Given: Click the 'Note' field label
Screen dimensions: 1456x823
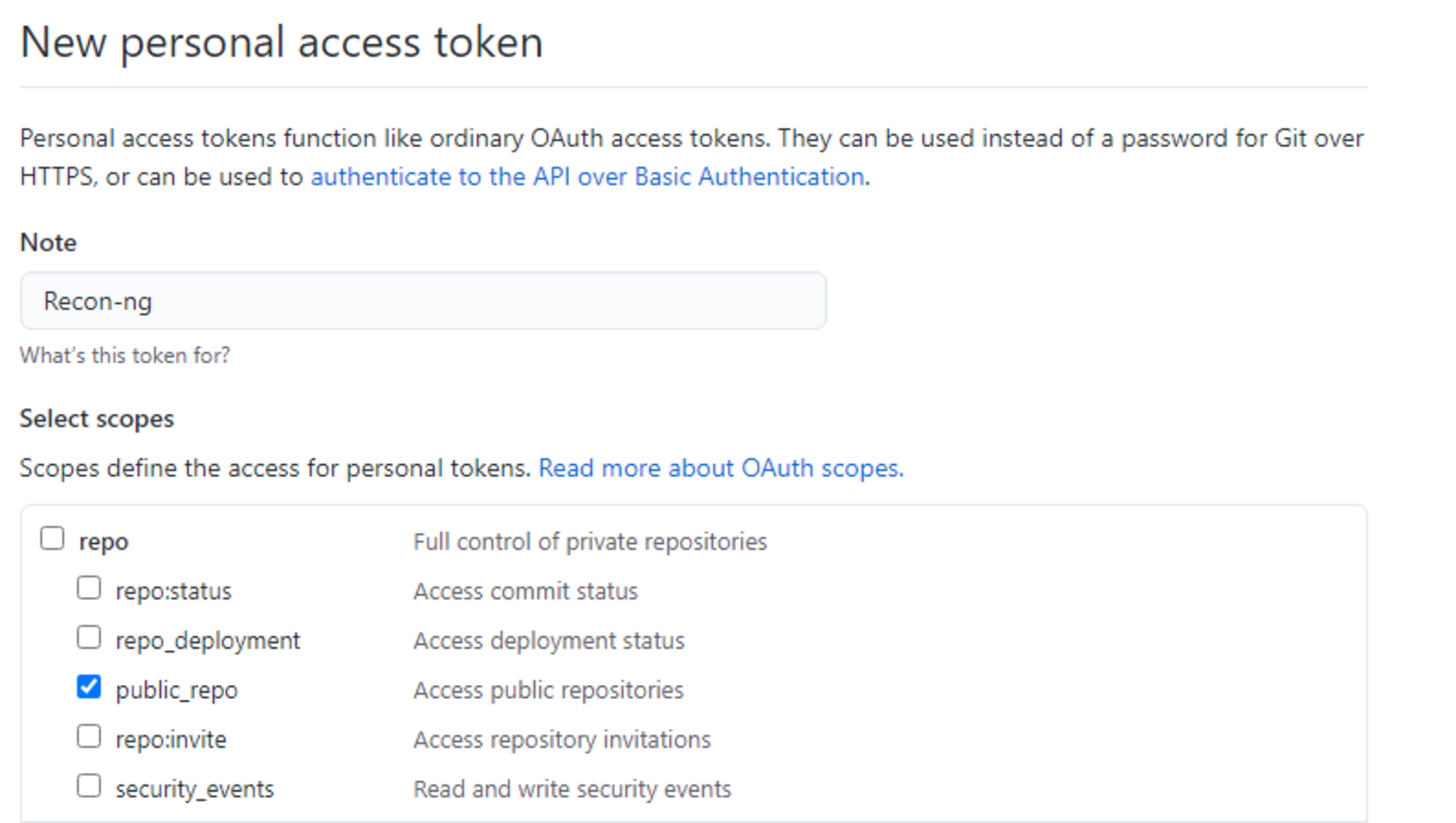Looking at the screenshot, I should pyautogui.click(x=48, y=243).
